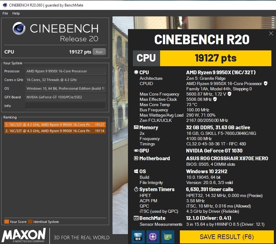
Task: Click the '290 W, 71.00%' wattage value
Action: 201,115
